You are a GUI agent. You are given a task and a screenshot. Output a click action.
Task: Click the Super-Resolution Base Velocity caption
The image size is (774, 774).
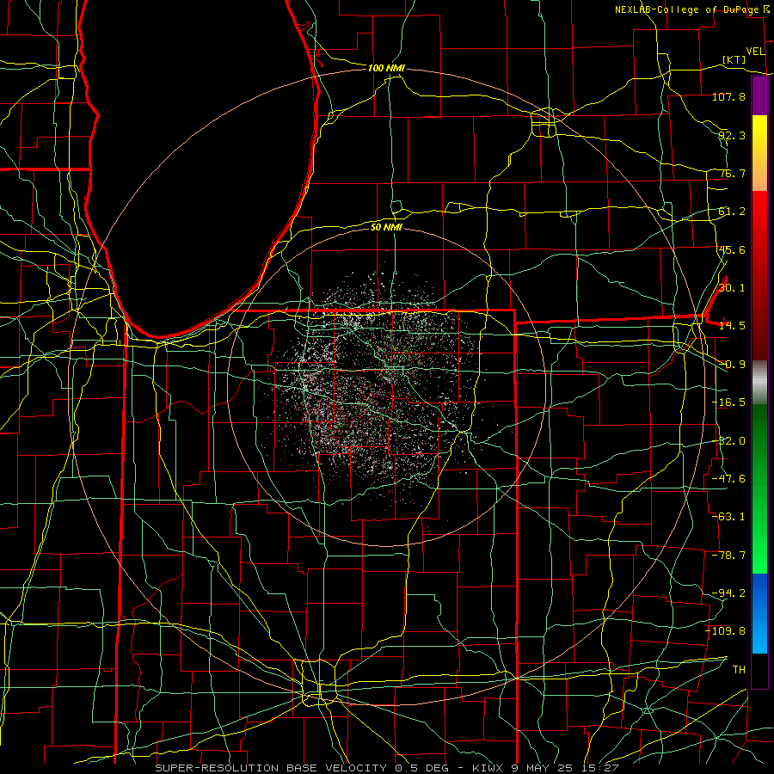click(386, 768)
